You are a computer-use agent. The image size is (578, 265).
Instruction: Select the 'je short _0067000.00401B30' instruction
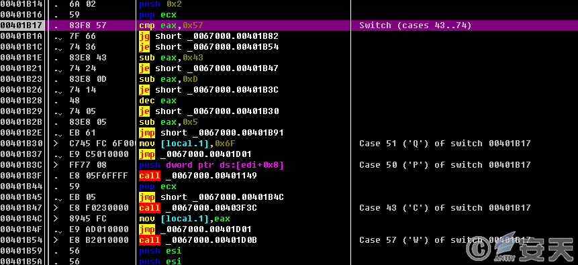coord(209,111)
